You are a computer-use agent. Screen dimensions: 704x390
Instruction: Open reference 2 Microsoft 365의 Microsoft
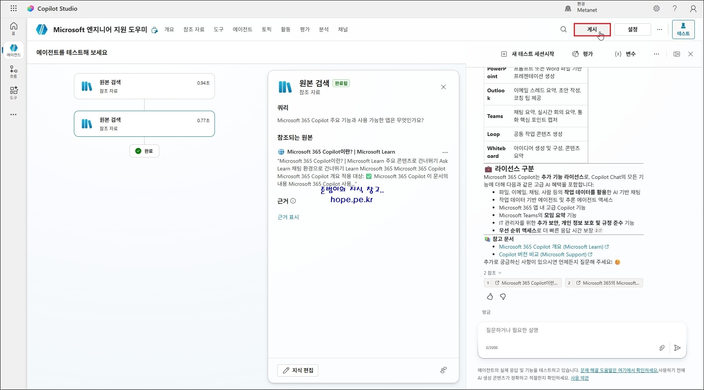(604, 283)
